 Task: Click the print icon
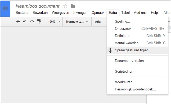18,22
